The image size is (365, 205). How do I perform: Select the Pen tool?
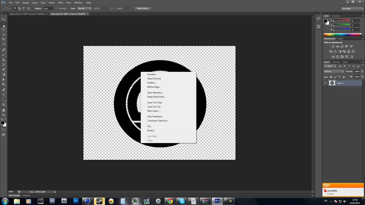click(4, 90)
